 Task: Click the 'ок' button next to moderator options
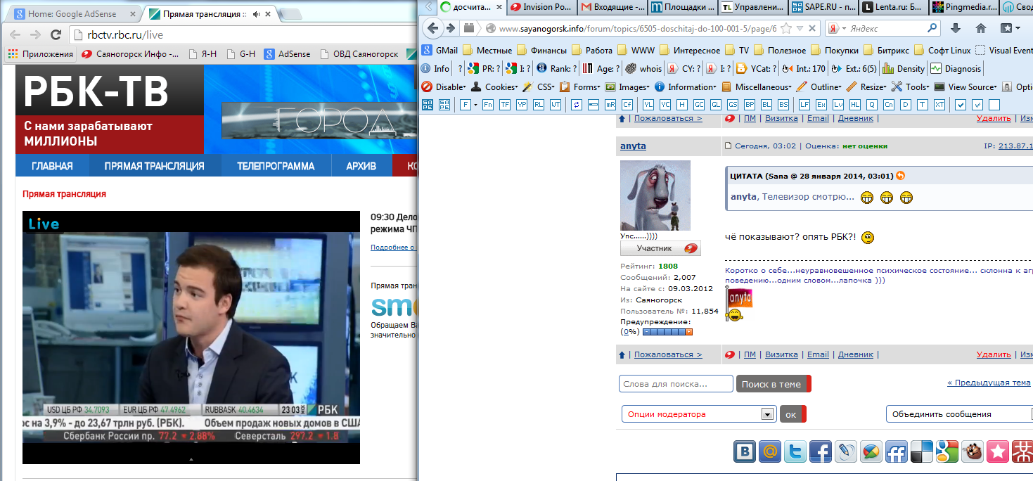[x=793, y=414]
